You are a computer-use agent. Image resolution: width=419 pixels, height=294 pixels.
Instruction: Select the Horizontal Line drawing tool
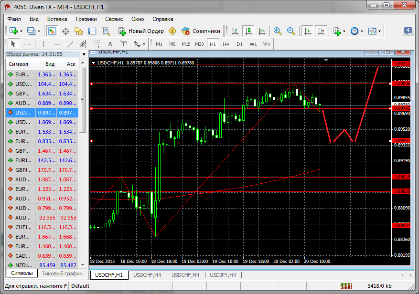coord(57,44)
